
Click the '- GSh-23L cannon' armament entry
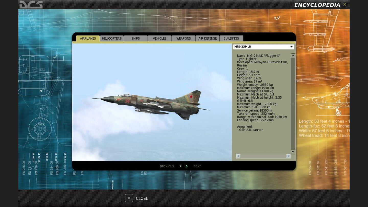(x=250, y=130)
